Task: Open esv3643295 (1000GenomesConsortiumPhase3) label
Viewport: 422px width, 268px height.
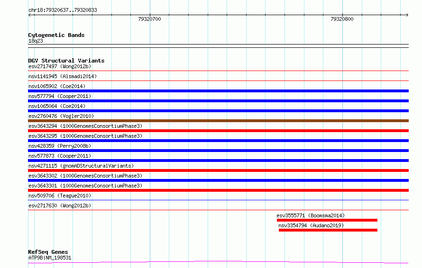Action: tap(85, 136)
